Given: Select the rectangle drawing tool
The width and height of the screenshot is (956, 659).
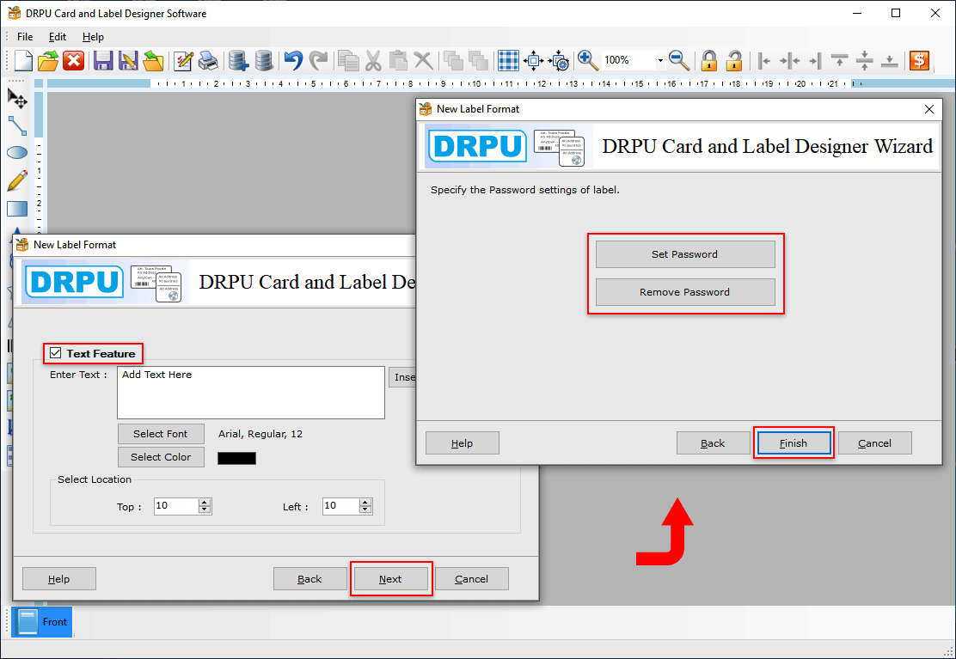Looking at the screenshot, I should click(x=17, y=209).
